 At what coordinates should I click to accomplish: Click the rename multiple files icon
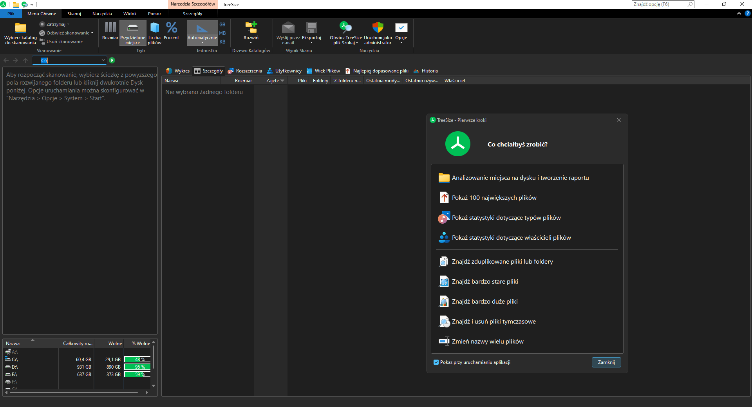point(444,341)
